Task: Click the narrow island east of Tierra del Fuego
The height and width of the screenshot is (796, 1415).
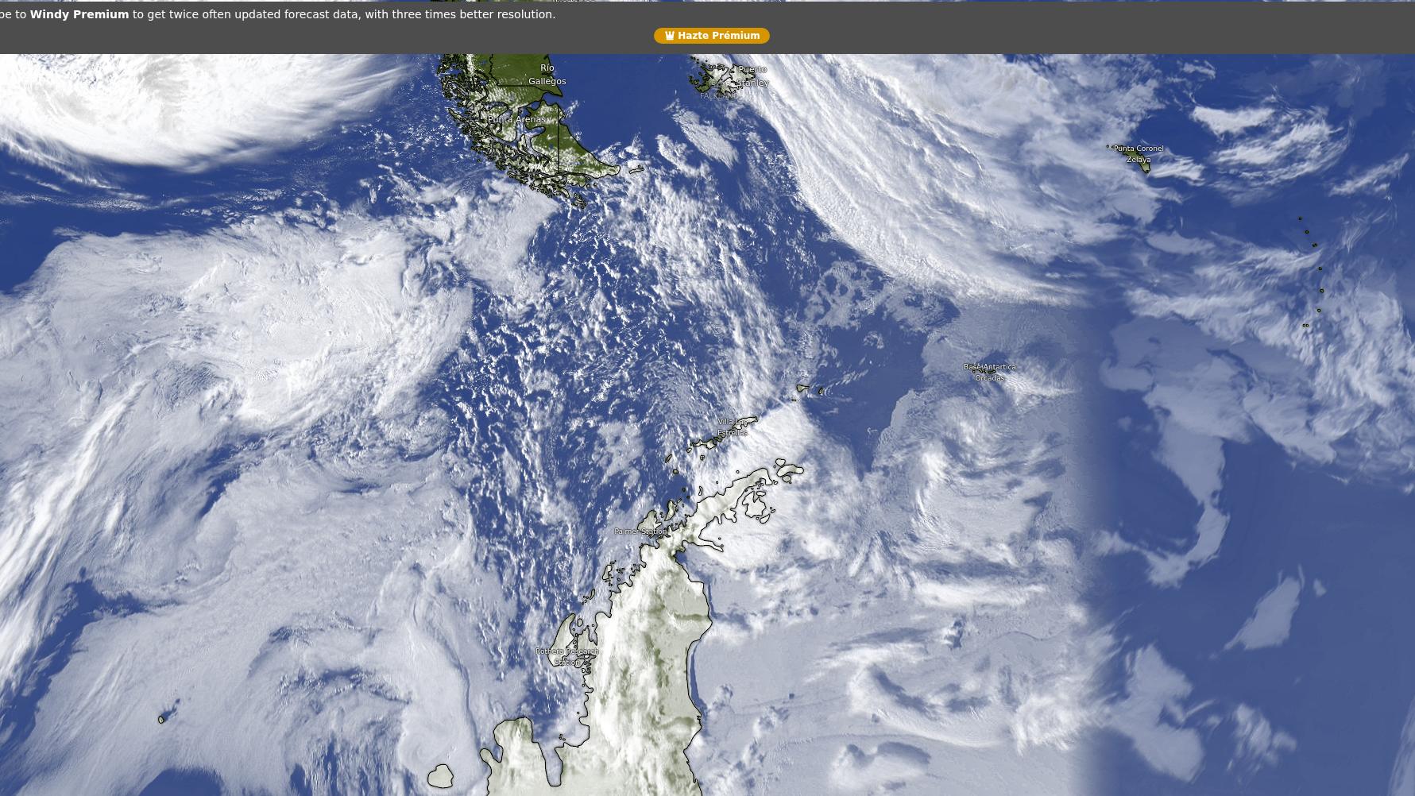Action: [x=636, y=169]
